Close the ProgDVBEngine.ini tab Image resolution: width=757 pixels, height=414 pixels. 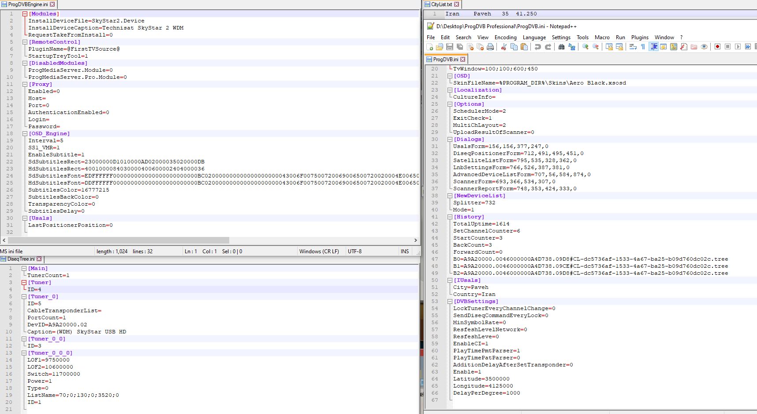click(52, 4)
